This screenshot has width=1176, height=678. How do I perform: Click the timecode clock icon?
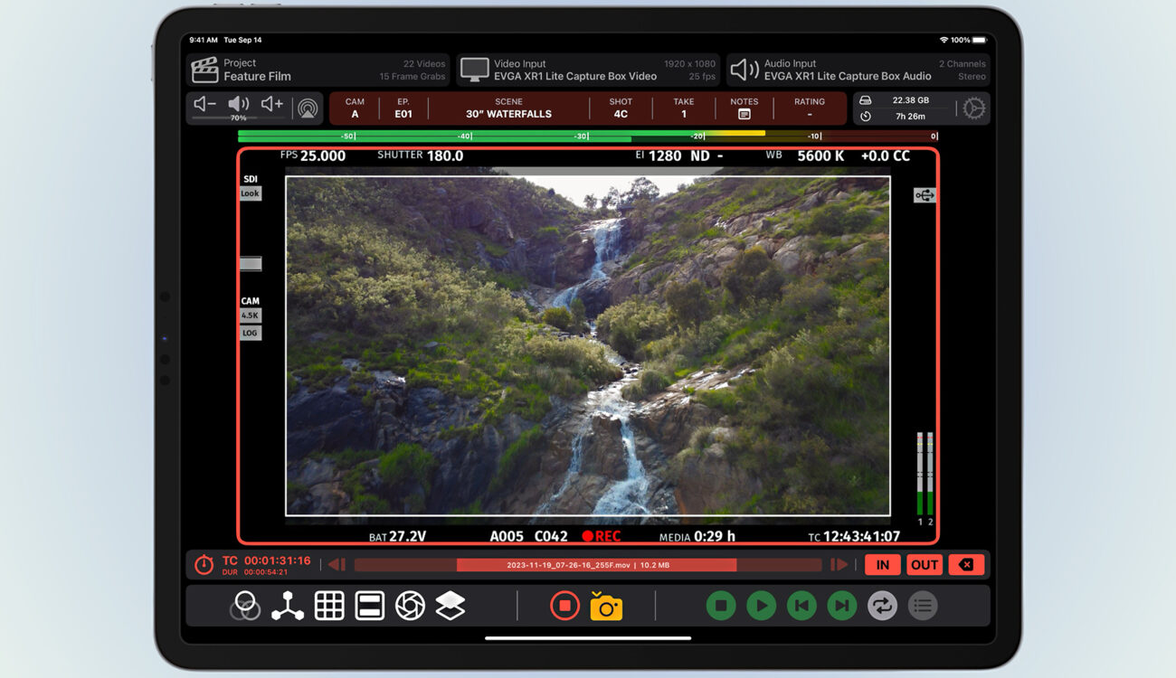[x=203, y=565]
